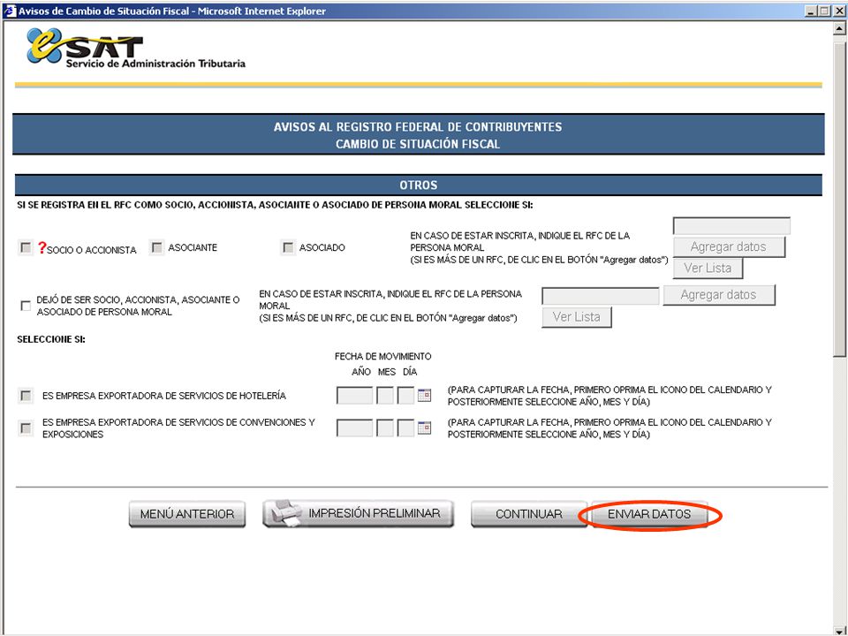Click the Impresión Preliminar button
Screen dimensions: 848x636
pyautogui.click(x=358, y=513)
